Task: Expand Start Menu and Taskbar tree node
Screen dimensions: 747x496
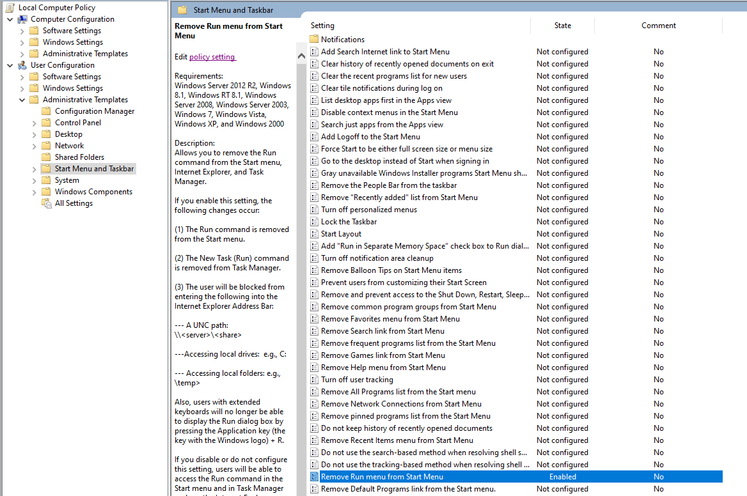Action: coord(35,169)
